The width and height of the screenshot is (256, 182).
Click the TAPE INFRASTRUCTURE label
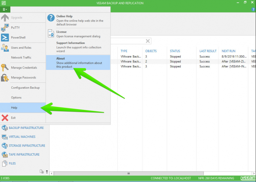24,155
